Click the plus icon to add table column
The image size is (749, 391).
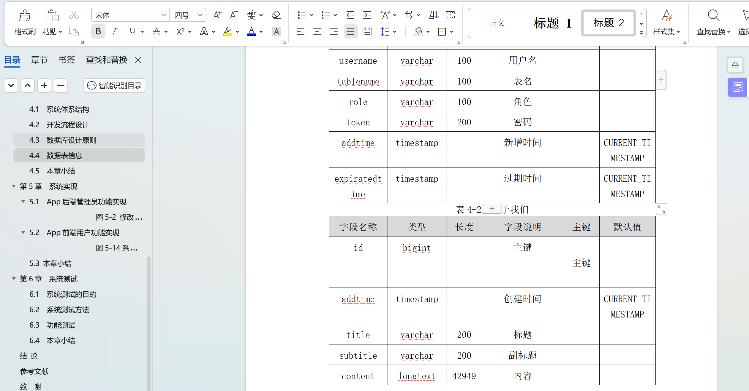click(661, 80)
